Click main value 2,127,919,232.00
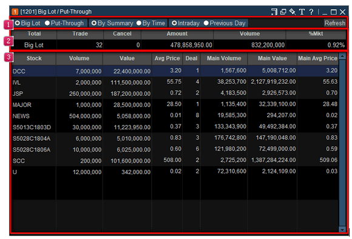This screenshot has width=352, height=239. [x=273, y=82]
